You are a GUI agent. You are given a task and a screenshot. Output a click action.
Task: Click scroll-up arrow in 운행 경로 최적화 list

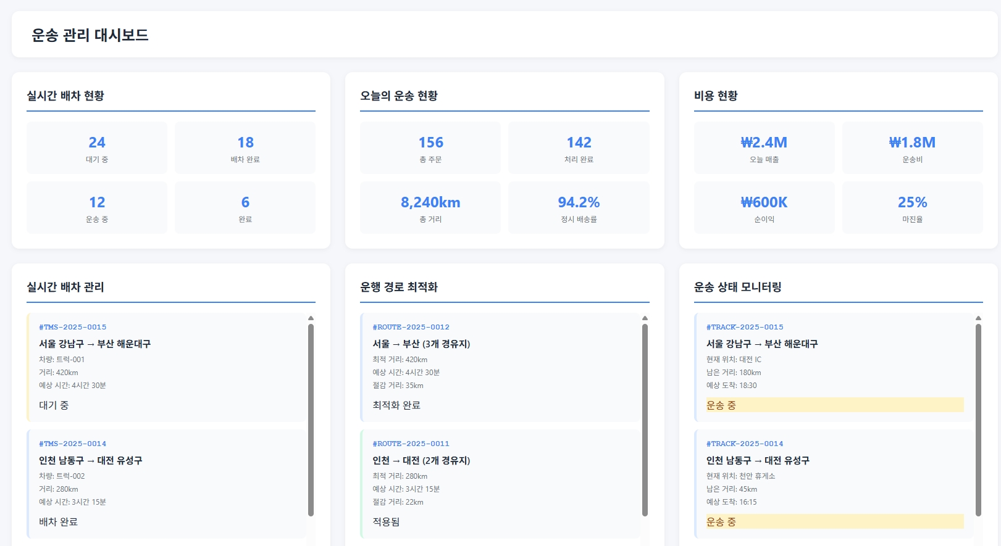tap(645, 318)
